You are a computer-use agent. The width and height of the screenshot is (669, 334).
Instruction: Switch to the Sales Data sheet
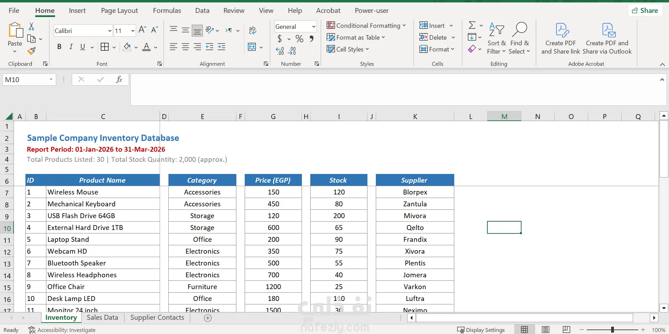pyautogui.click(x=102, y=318)
